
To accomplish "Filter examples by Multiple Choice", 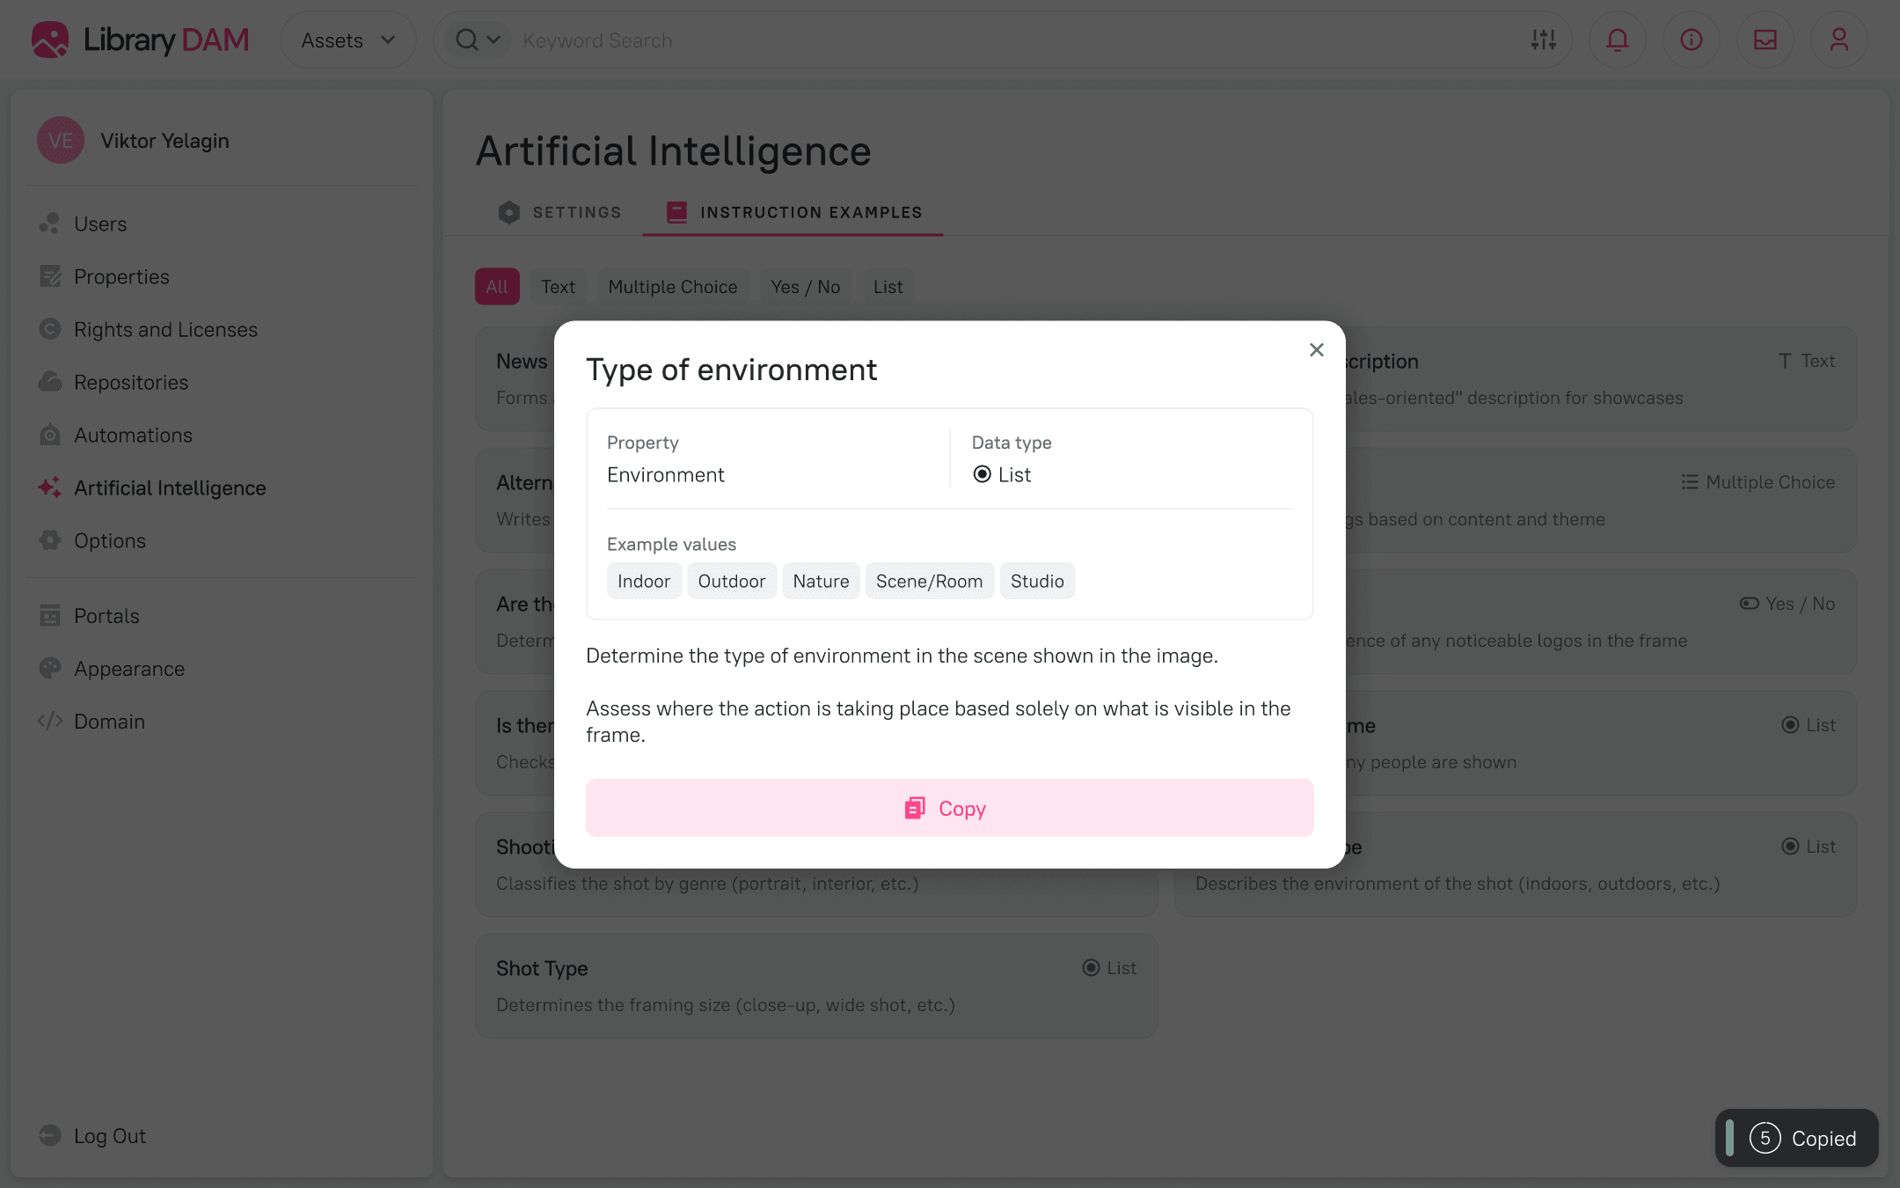I will 672,287.
